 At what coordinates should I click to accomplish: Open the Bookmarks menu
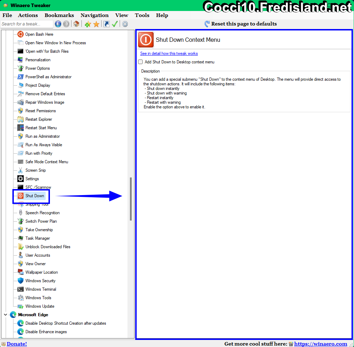click(59, 15)
